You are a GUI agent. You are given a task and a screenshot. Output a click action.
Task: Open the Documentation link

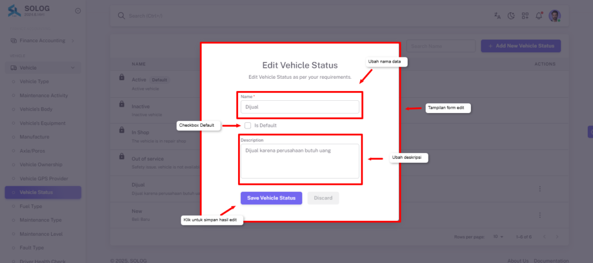click(x=551, y=260)
